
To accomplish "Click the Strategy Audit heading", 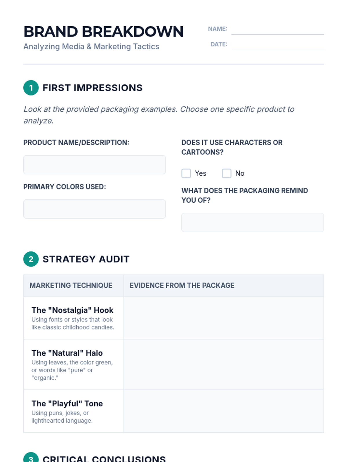I will [x=86, y=259].
